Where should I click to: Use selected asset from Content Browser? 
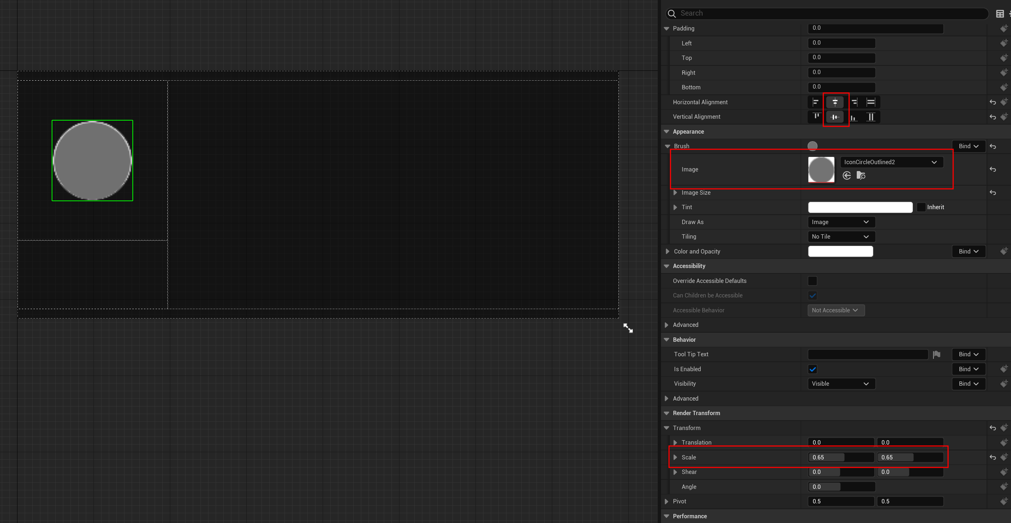coord(847,175)
